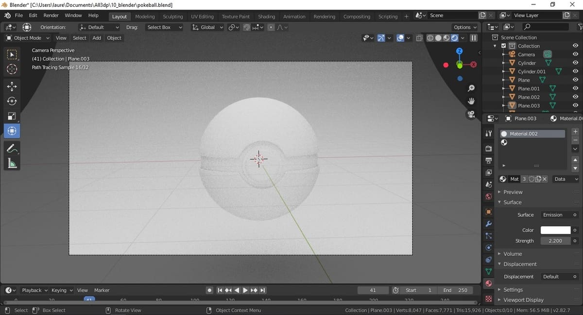
Task: Expand the Viewport Display panel
Action: (523, 300)
